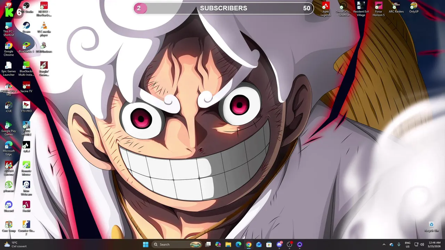445x250 pixels.
Task: Click the SUBSCRIBERS goal progress bar
Action: pyautogui.click(x=224, y=8)
